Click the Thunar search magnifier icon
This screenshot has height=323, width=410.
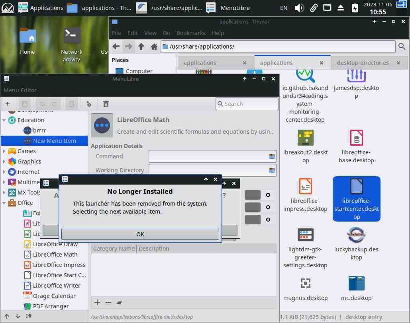click(402, 47)
